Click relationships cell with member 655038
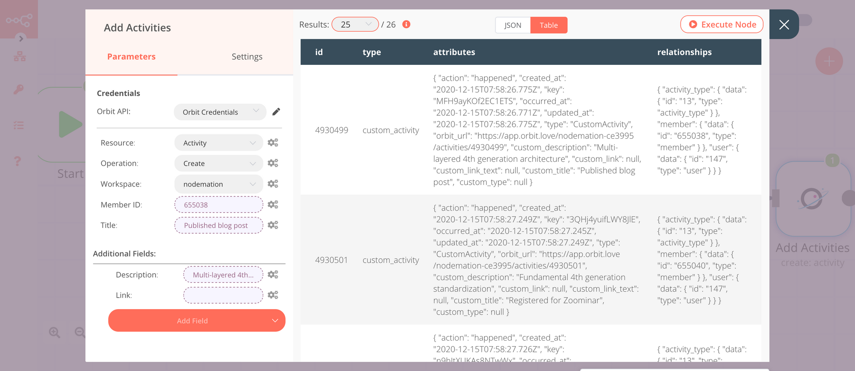The width and height of the screenshot is (855, 371). tap(702, 130)
